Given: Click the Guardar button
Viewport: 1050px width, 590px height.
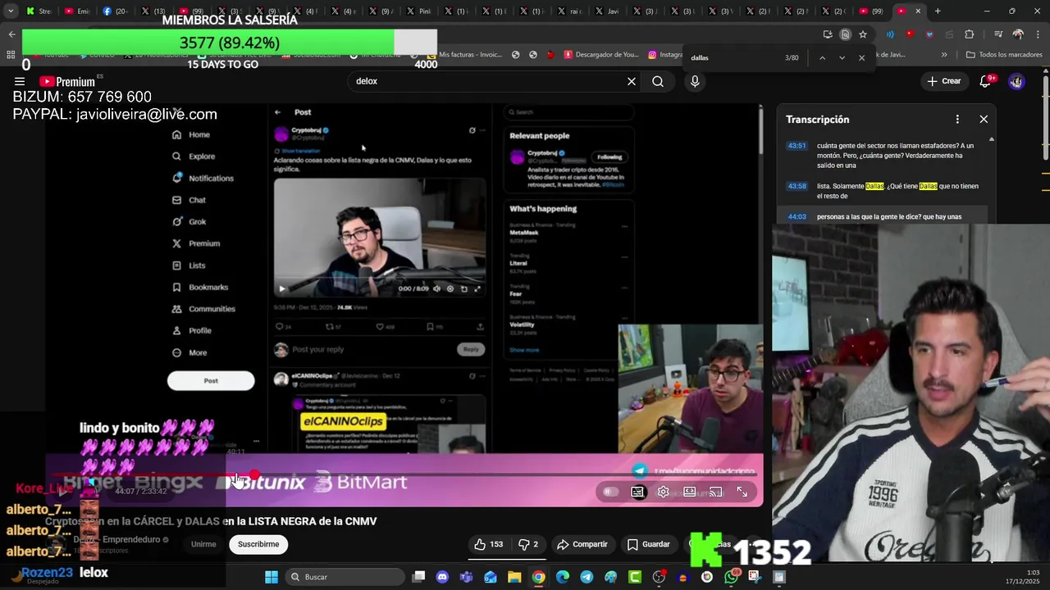Looking at the screenshot, I should pos(649,544).
